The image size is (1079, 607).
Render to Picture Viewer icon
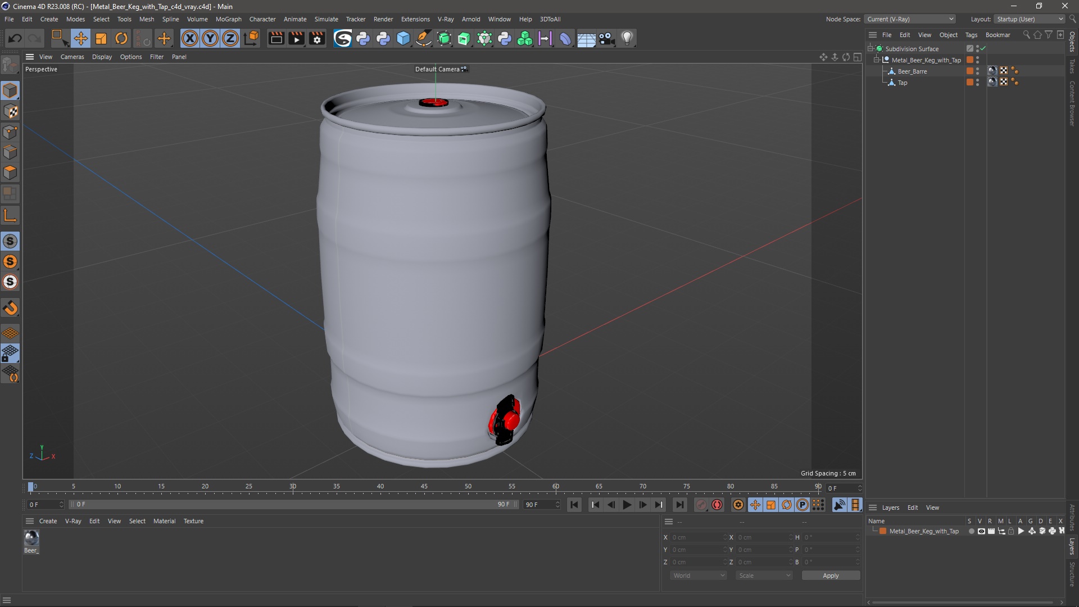click(x=296, y=38)
